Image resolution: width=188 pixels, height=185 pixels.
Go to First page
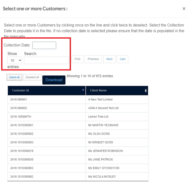point(77,59)
